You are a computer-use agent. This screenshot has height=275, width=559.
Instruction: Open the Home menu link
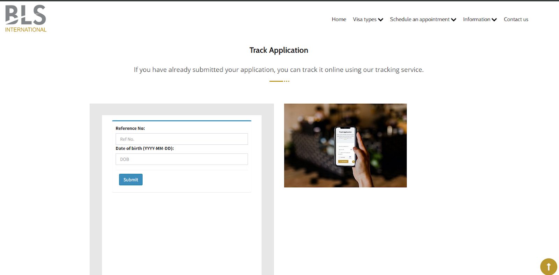tap(339, 20)
